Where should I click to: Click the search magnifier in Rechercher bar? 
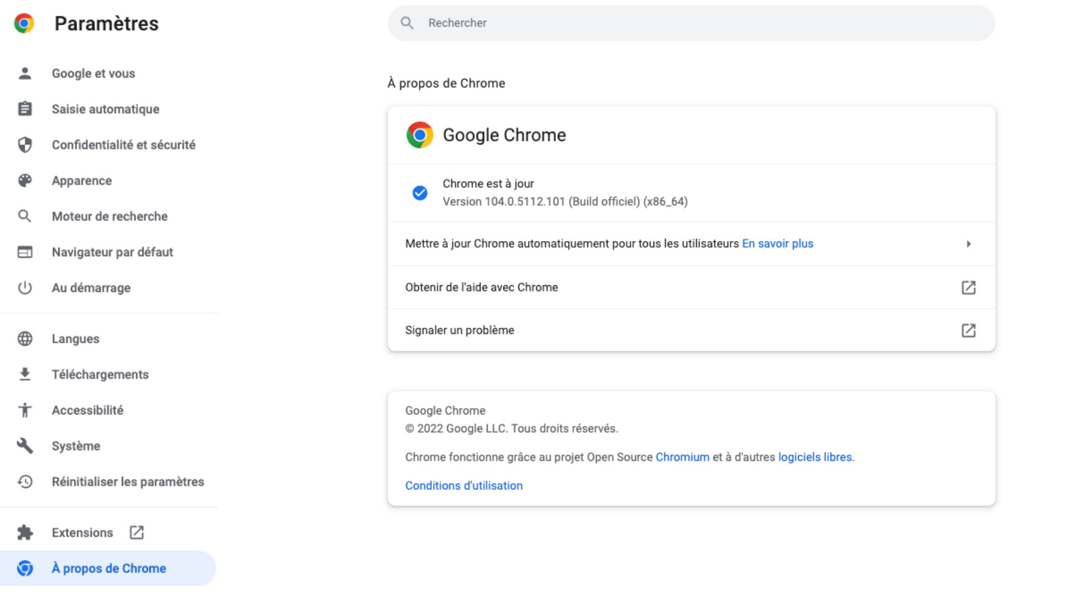coord(407,23)
